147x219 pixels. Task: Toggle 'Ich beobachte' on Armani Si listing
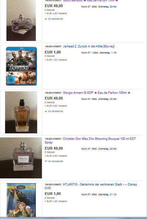(55, 111)
